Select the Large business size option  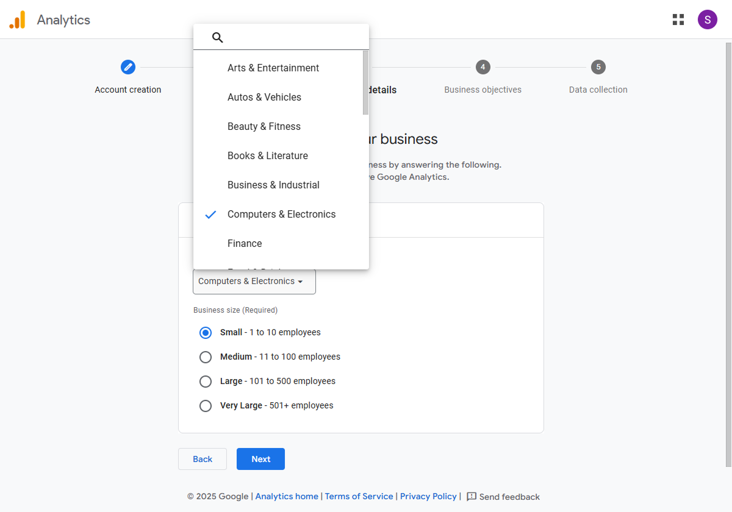click(x=206, y=381)
